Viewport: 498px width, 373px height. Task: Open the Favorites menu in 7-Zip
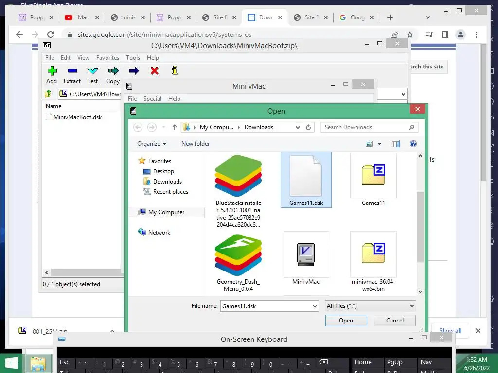pos(107,58)
